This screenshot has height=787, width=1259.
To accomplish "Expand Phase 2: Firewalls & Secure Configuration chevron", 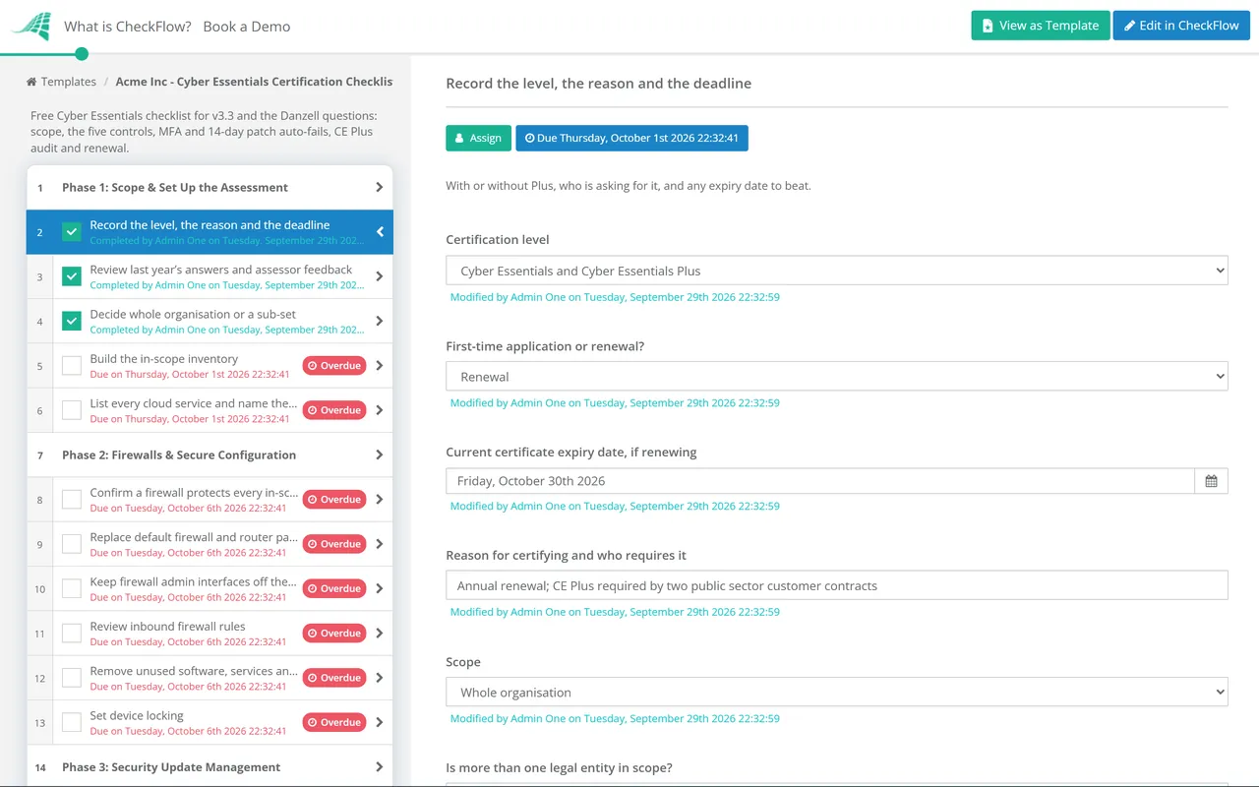I will point(380,455).
